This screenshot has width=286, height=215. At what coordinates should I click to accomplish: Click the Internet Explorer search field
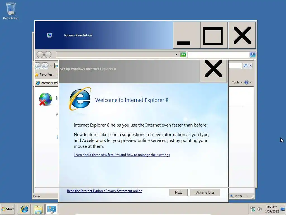pyautogui.click(x=235, y=66)
